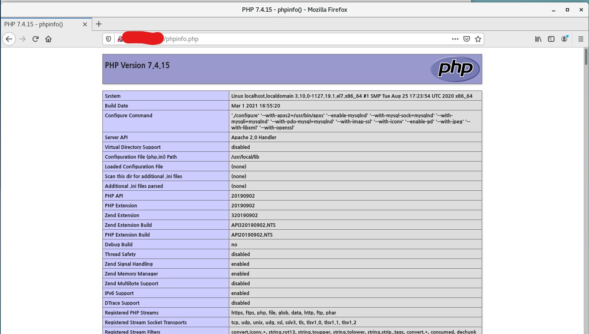Maximize the Firefox window
The width and height of the screenshot is (589, 334).
[x=567, y=9]
